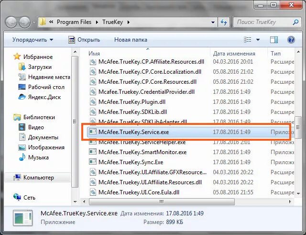Click the Новая папка button
The image size is (306, 235).
(x=131, y=40)
